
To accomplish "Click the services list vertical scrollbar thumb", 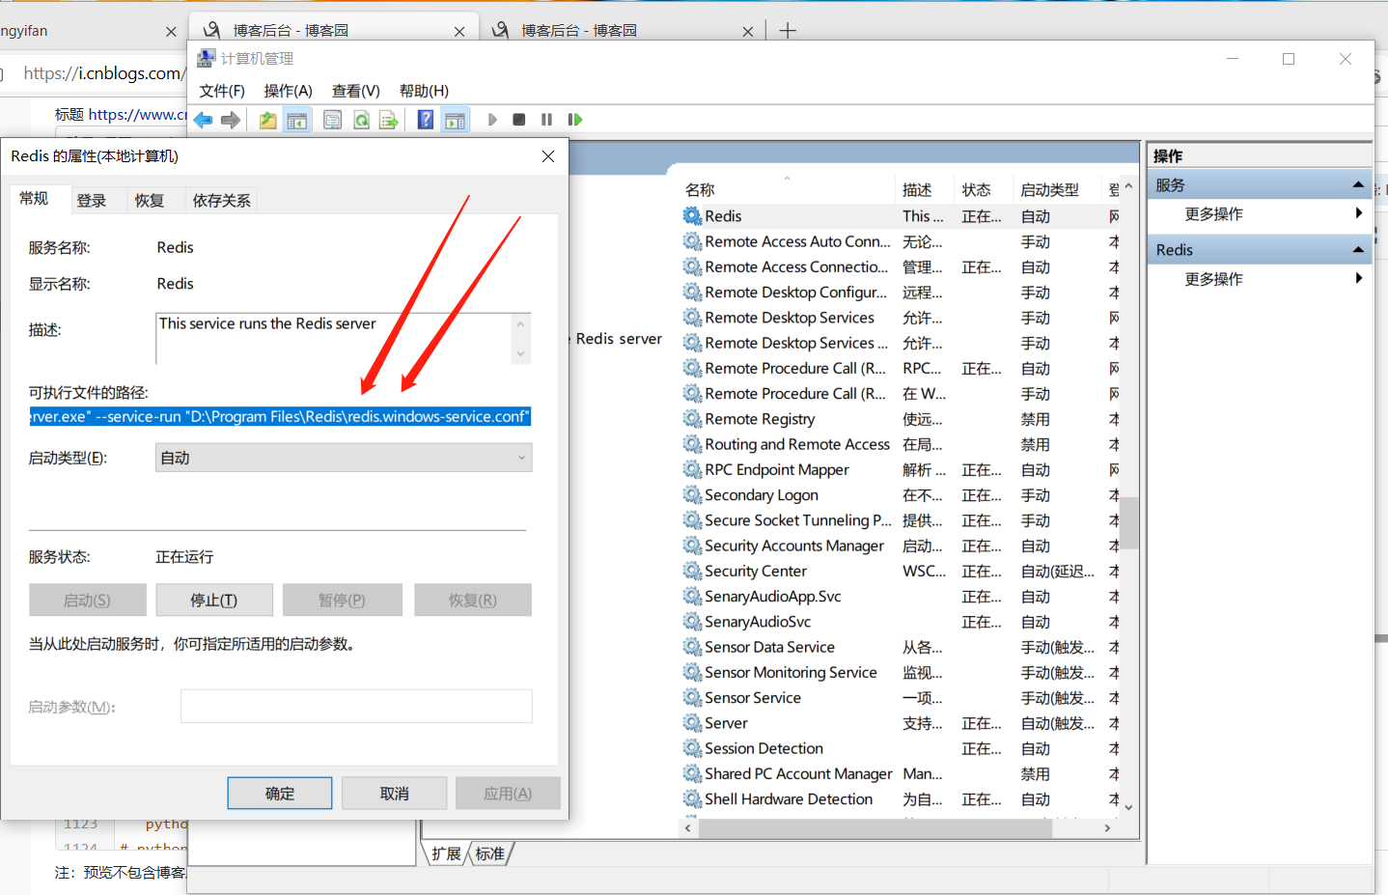I will click(1128, 522).
